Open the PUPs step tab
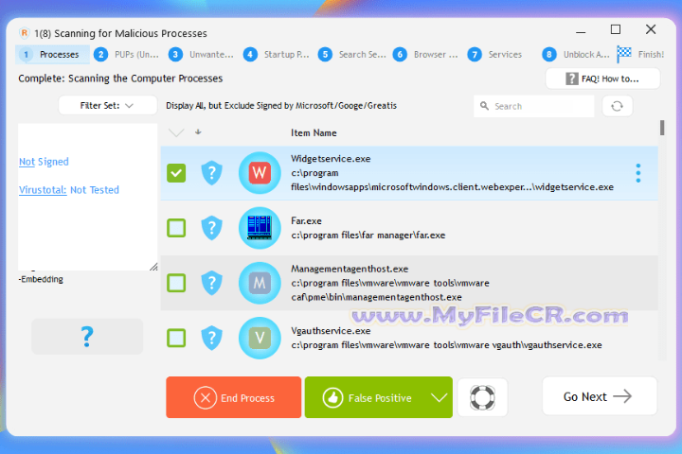682x454 pixels. [127, 54]
